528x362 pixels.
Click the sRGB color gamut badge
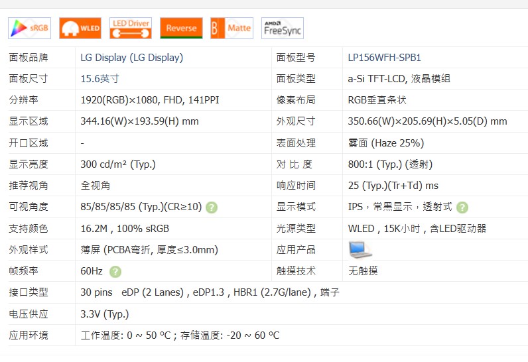[x=30, y=29]
